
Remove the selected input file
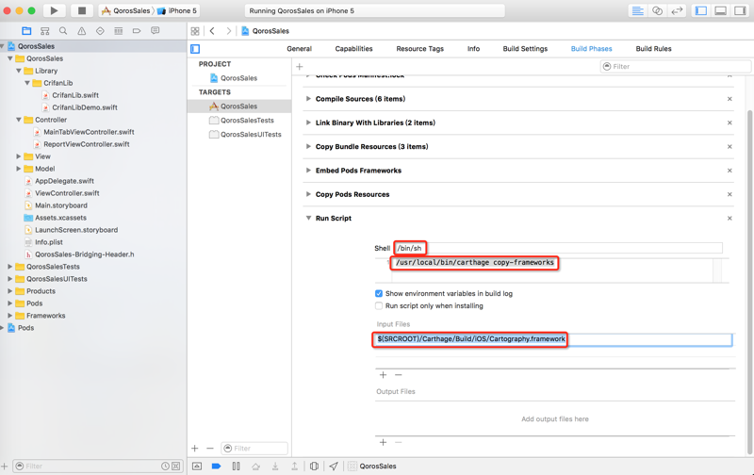[398, 374]
